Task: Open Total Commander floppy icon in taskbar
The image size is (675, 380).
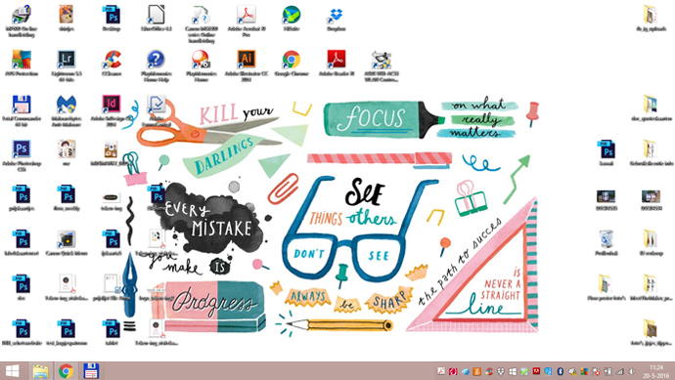Action: point(91,371)
